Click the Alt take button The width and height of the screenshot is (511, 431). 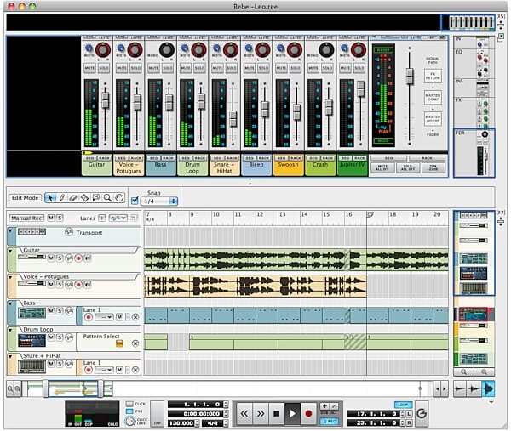335,406
